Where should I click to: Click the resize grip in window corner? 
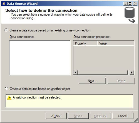click(x=136, y=120)
